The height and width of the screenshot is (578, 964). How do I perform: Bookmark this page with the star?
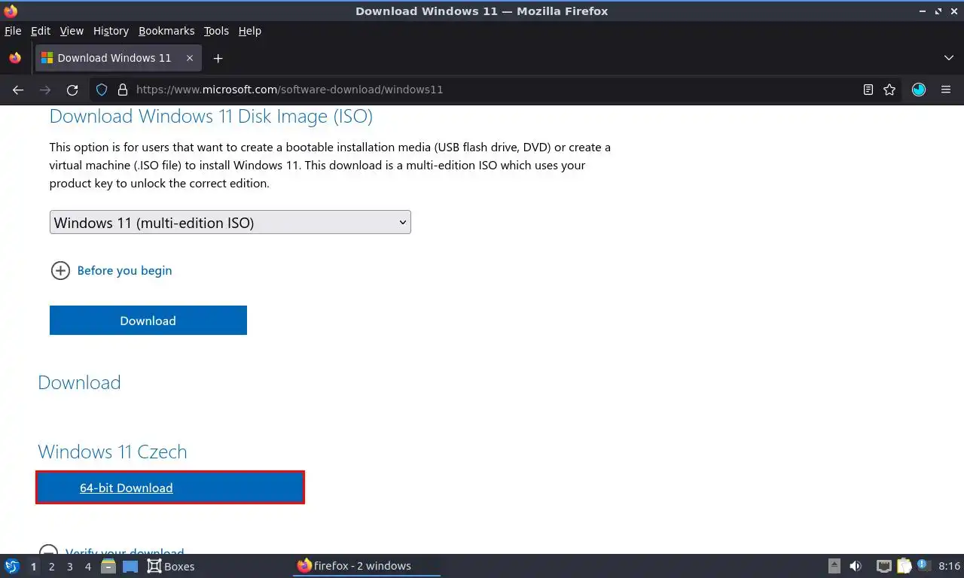[x=889, y=90]
